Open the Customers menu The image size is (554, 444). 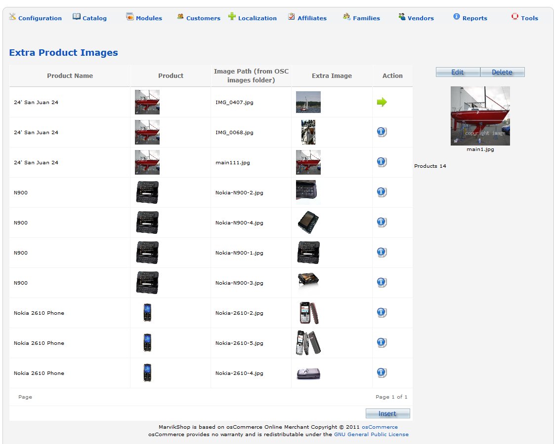tap(203, 18)
